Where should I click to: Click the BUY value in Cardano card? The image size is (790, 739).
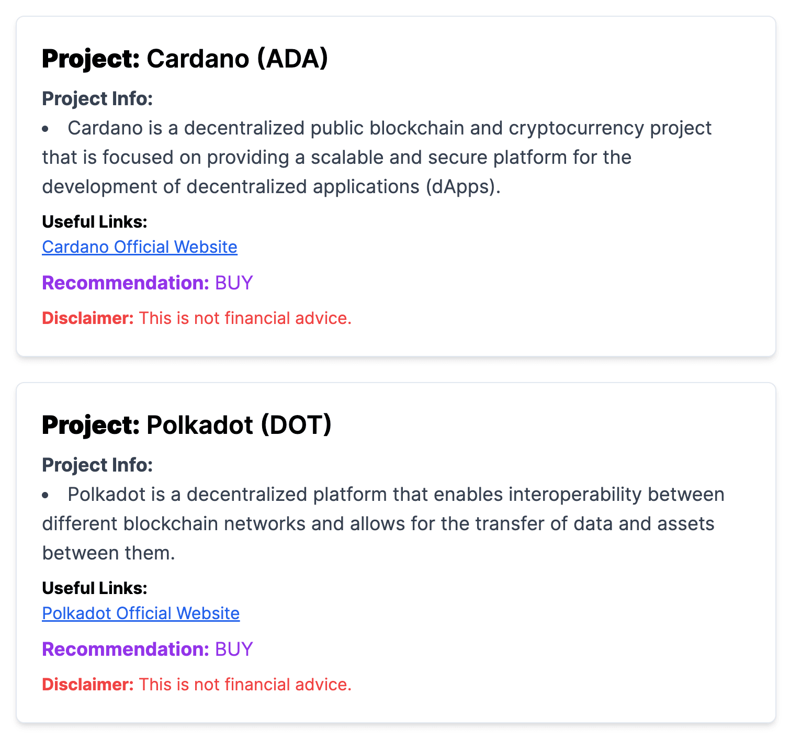(x=234, y=283)
